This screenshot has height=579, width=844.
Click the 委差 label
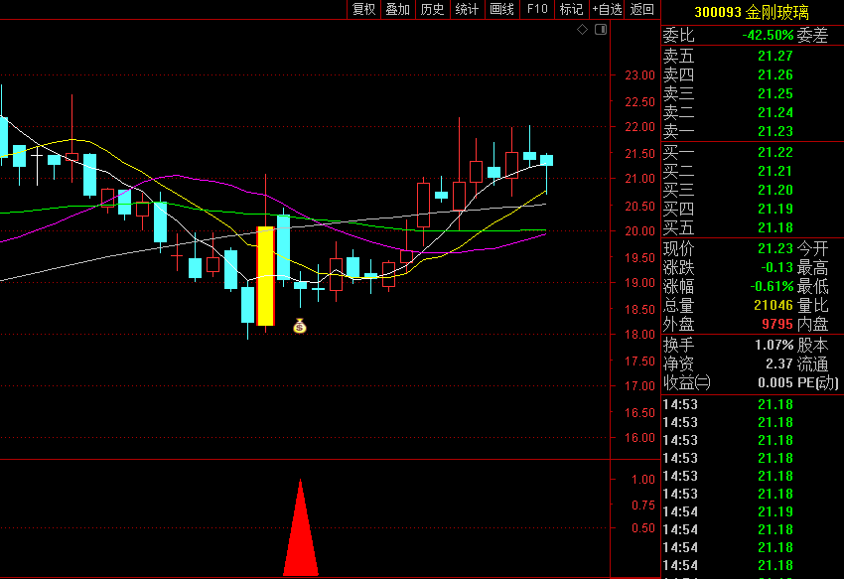(812, 36)
